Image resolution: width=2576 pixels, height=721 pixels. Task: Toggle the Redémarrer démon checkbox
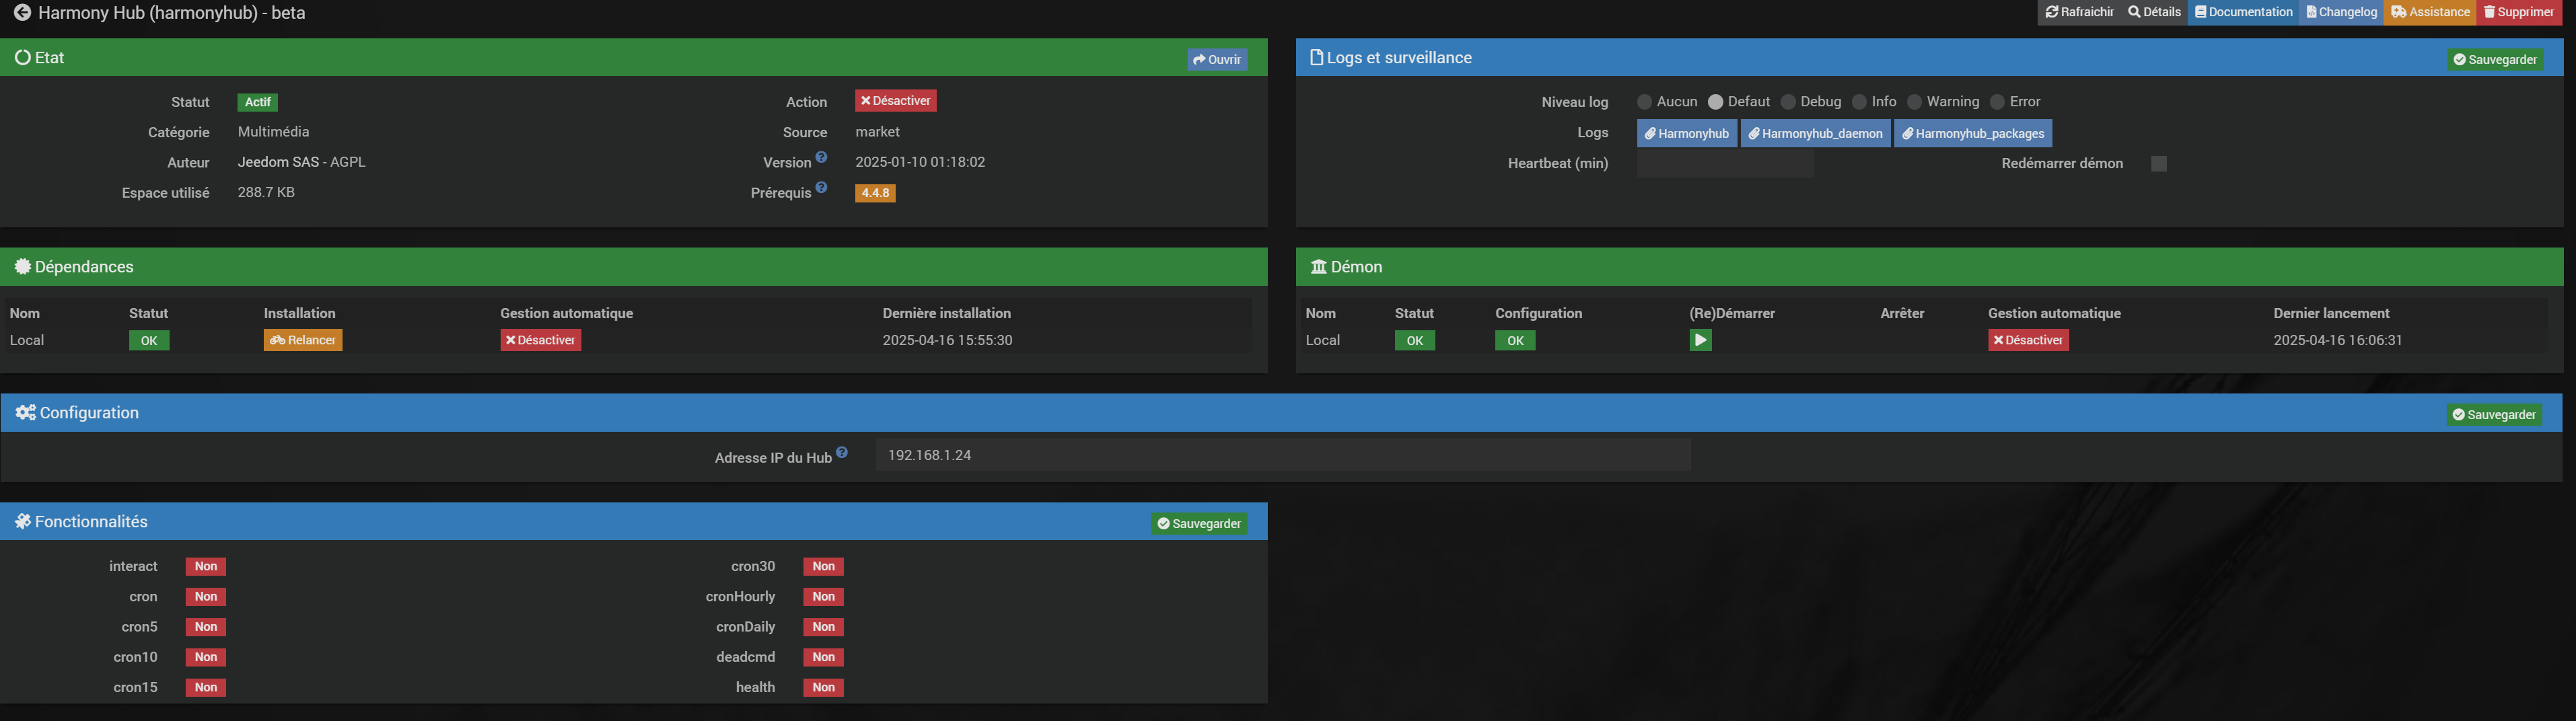2159,164
